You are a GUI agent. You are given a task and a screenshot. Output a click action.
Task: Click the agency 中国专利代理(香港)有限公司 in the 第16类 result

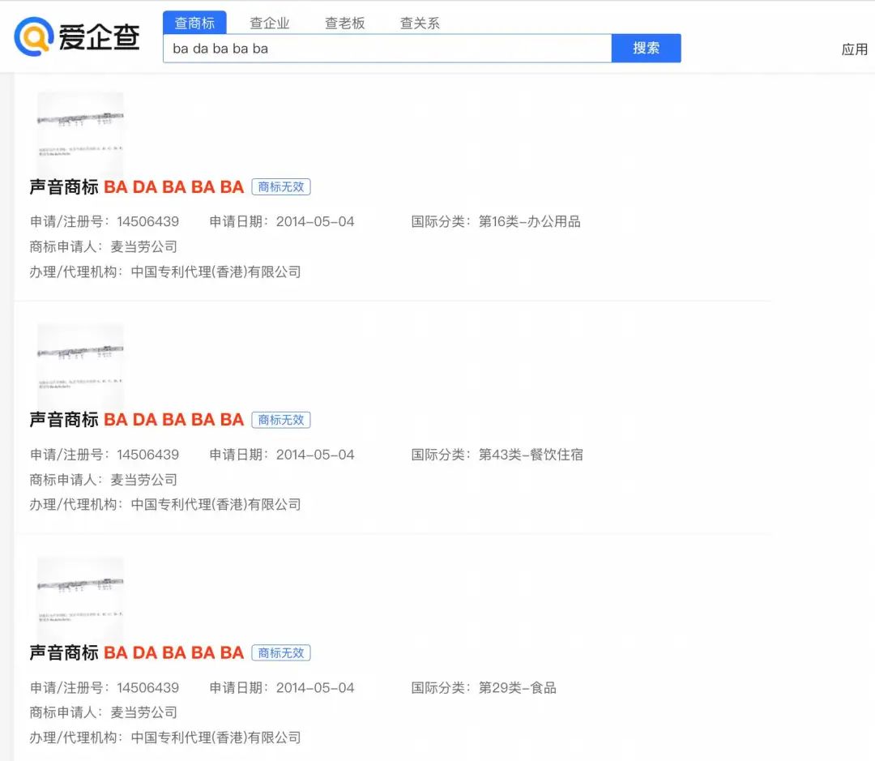coord(216,271)
